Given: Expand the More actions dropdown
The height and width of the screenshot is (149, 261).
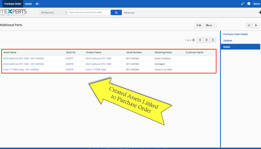Looking at the screenshot, I should (x=210, y=25).
